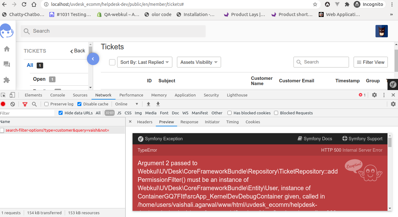Uncheck Hide data URLs

(x=60, y=113)
